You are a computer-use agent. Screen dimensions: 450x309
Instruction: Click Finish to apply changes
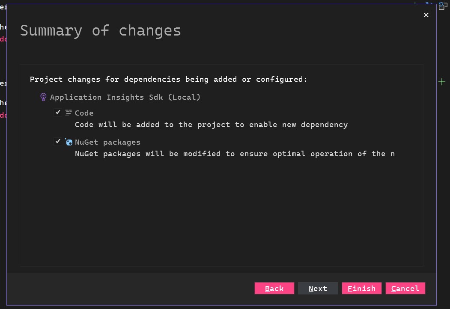click(x=362, y=288)
